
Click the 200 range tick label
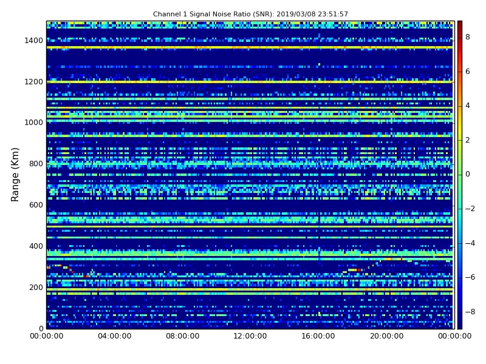coord(36,287)
